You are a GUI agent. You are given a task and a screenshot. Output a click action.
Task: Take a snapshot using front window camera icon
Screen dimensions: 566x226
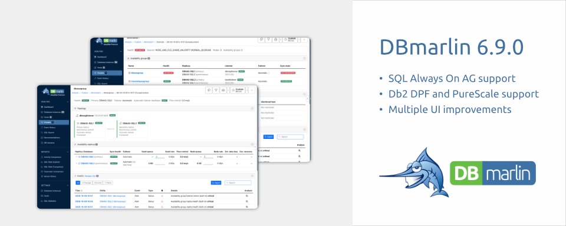click(223, 90)
